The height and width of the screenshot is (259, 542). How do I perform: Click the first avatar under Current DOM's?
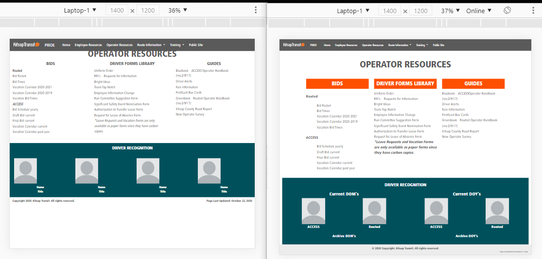point(314,210)
